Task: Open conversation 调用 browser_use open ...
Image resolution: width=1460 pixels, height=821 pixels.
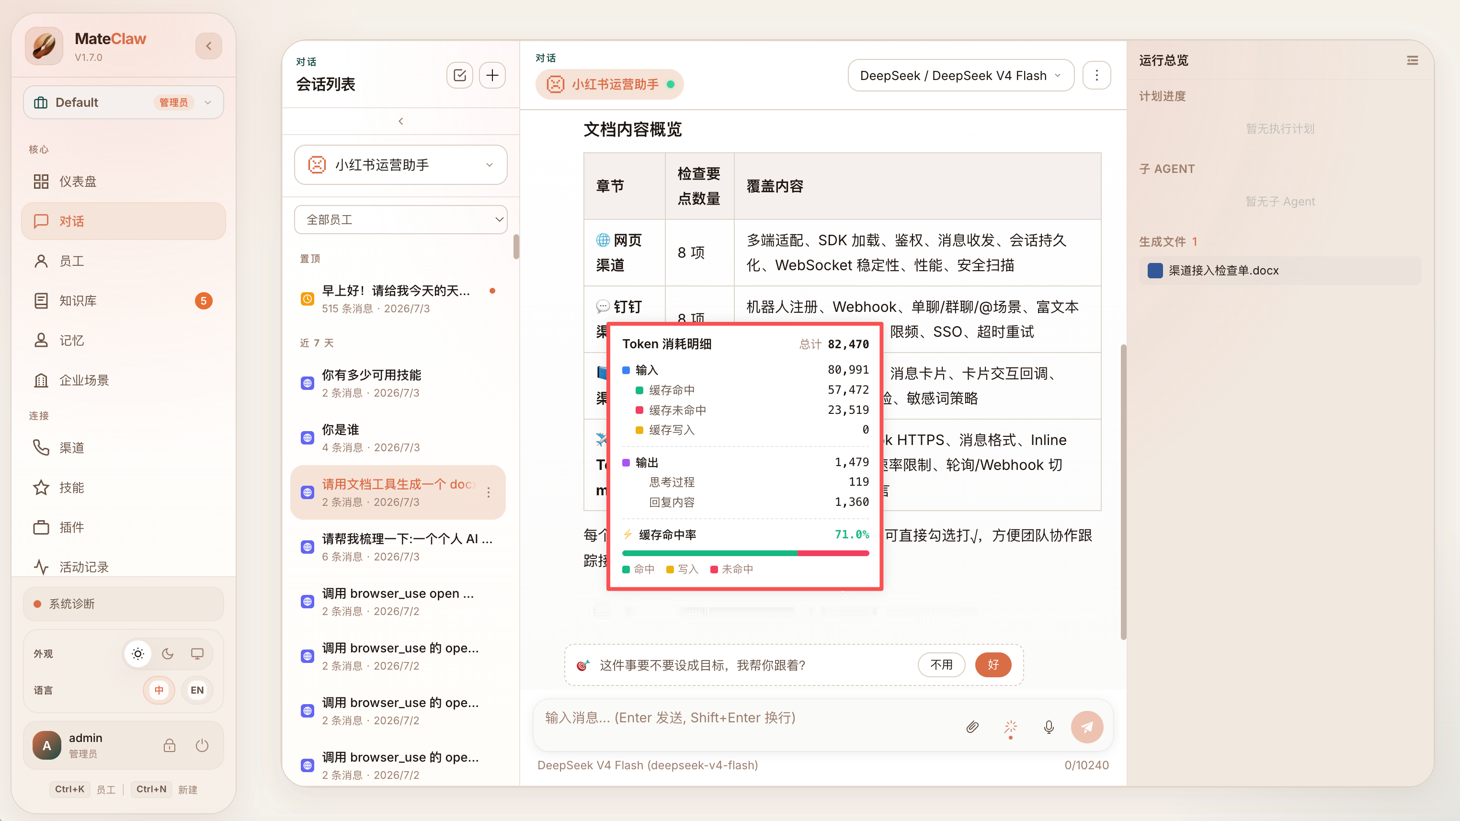Action: [397, 602]
